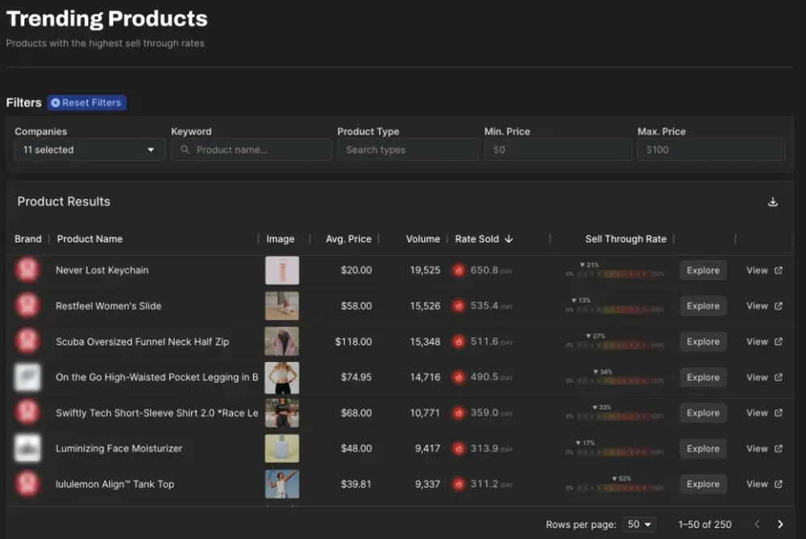Click the $118.00 average price cell

[x=353, y=342]
